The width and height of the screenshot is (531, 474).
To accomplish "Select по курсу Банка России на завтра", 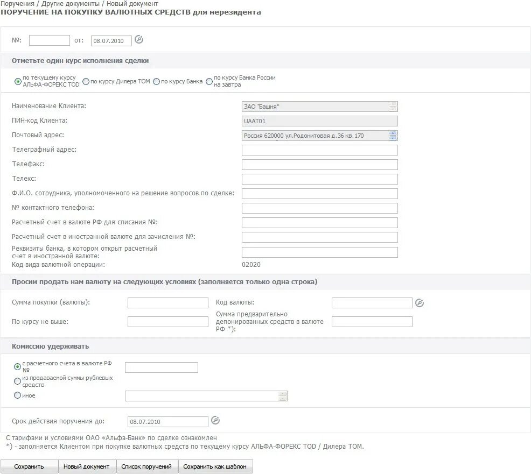I will (209, 82).
